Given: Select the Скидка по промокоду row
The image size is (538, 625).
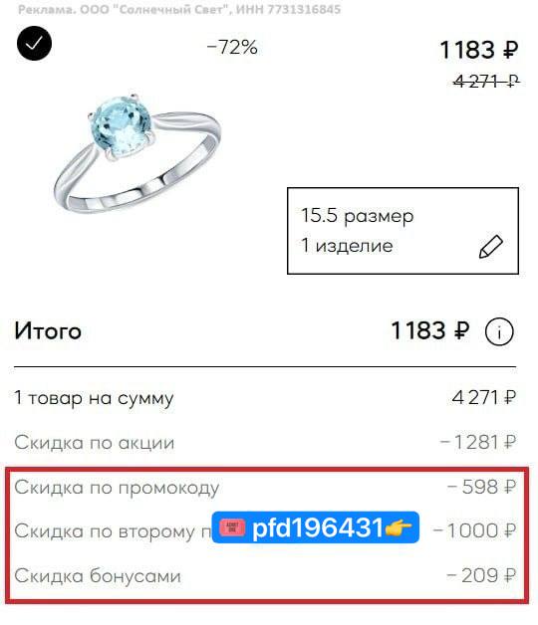Looking at the screenshot, I should click(265, 487).
